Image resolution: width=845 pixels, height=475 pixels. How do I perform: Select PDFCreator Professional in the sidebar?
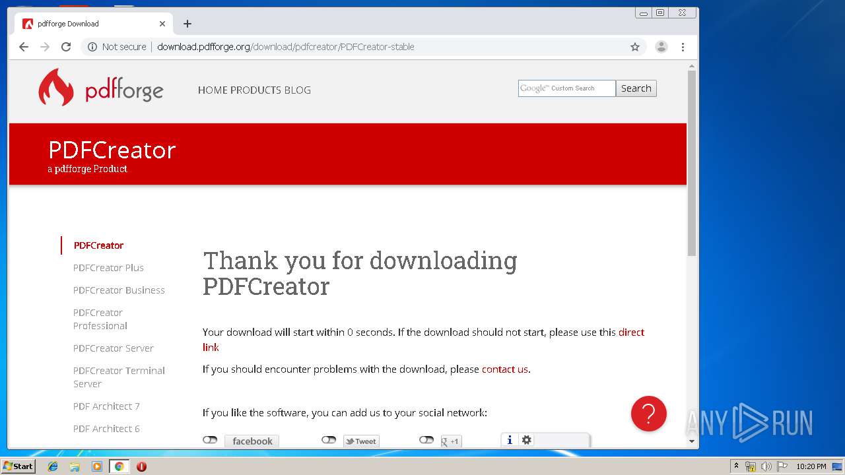(x=100, y=319)
